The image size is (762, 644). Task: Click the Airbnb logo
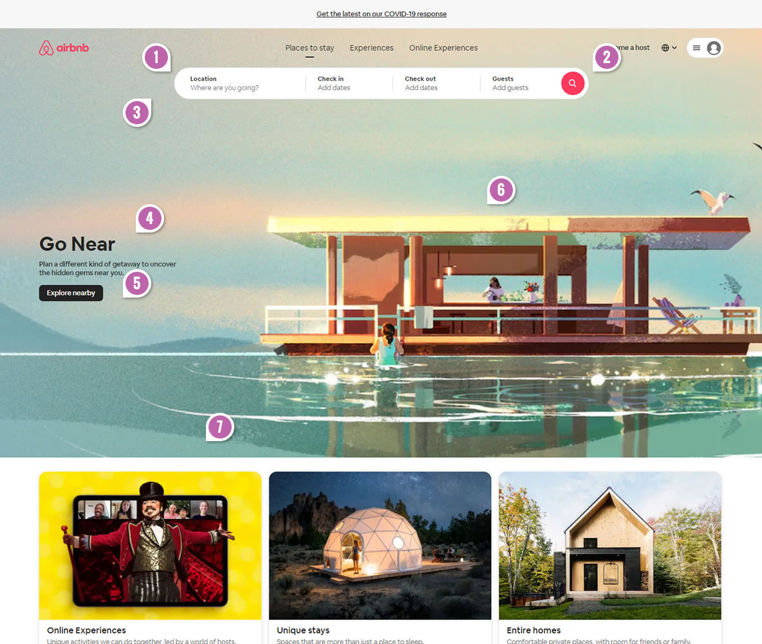(64, 48)
